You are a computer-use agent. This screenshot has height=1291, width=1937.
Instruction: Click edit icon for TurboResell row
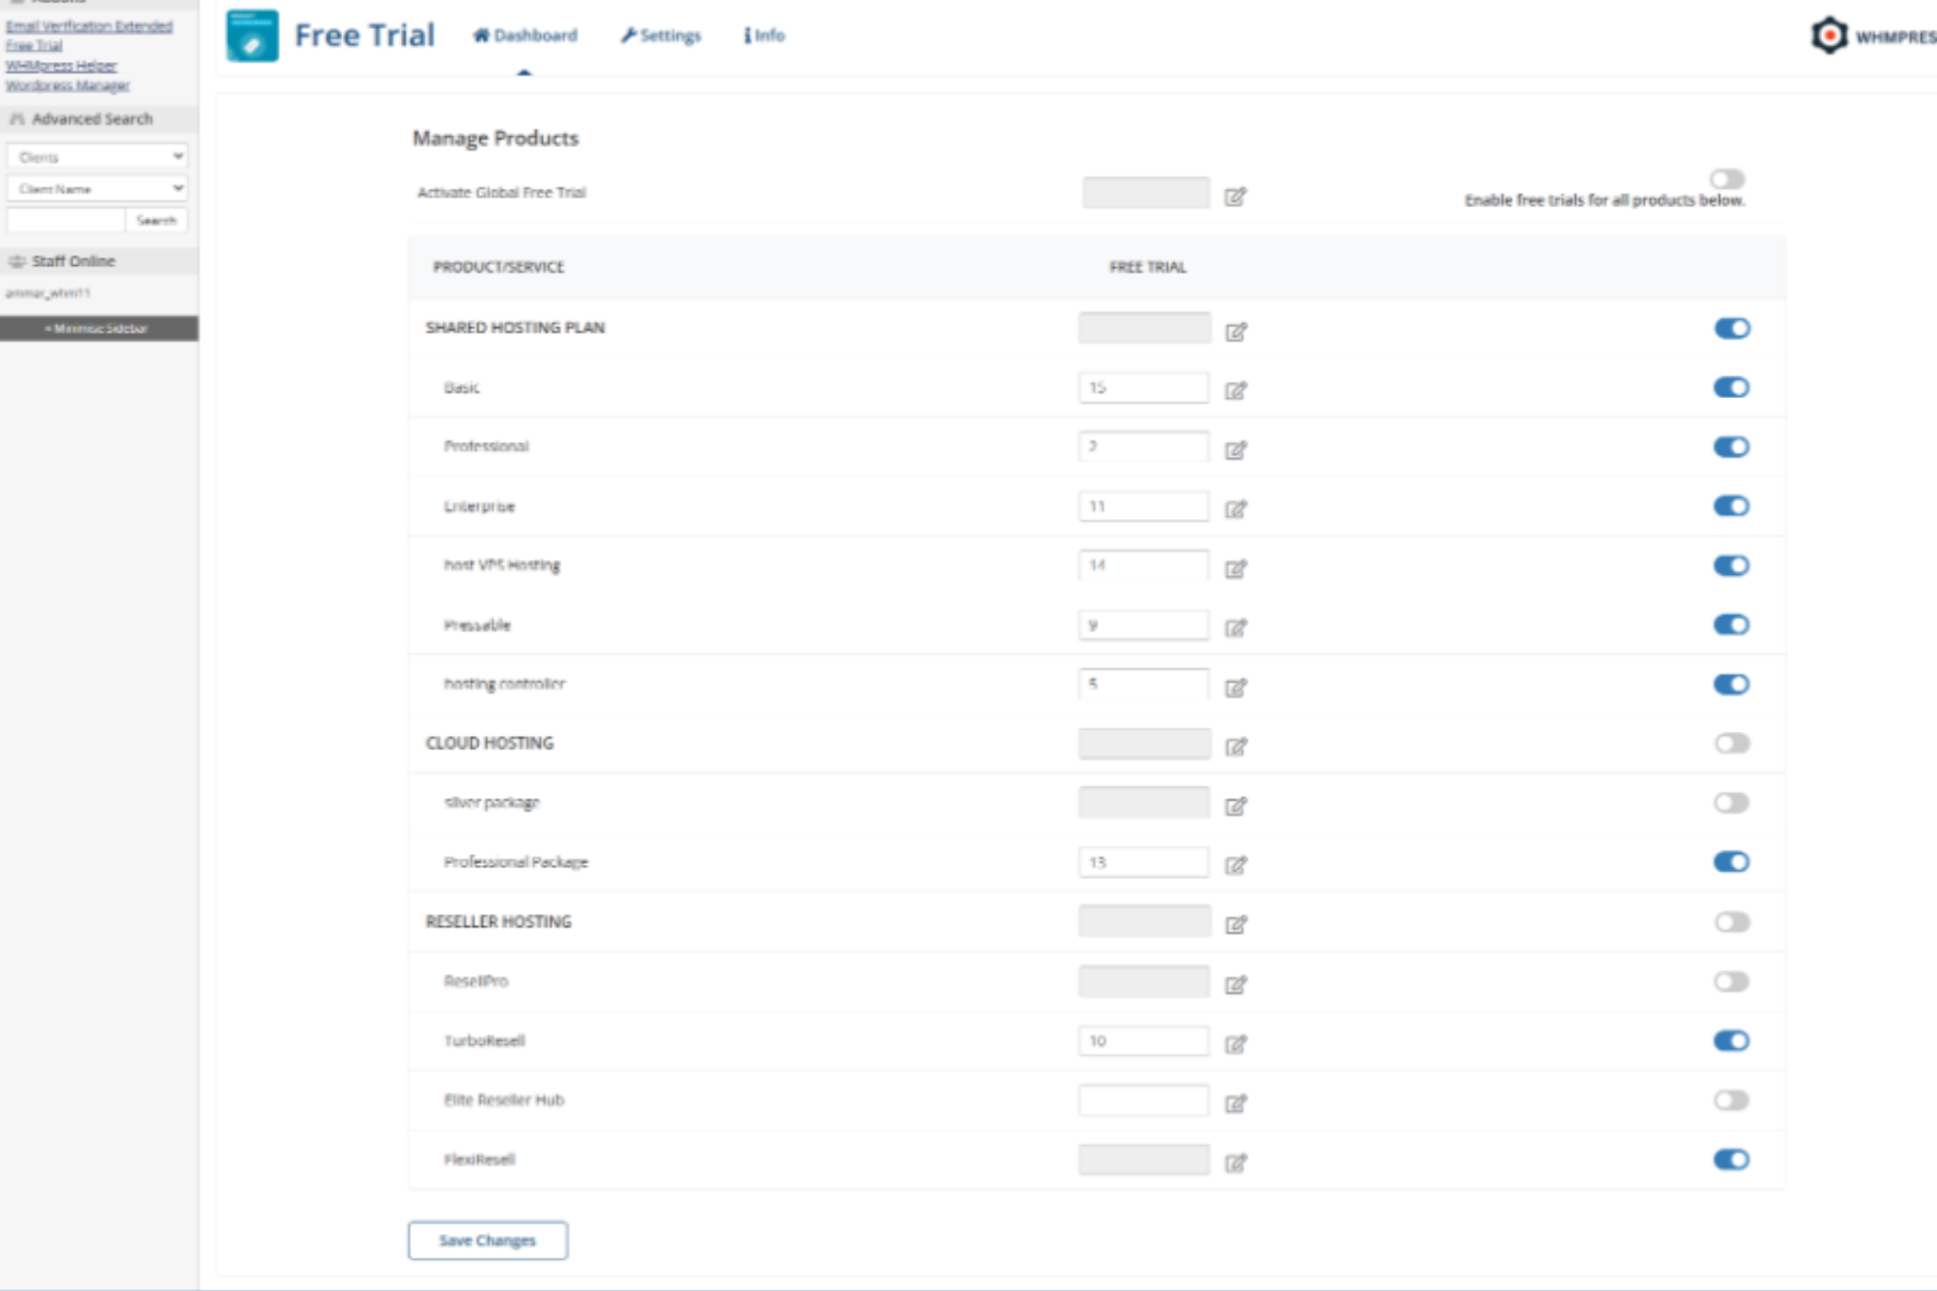click(x=1235, y=1043)
